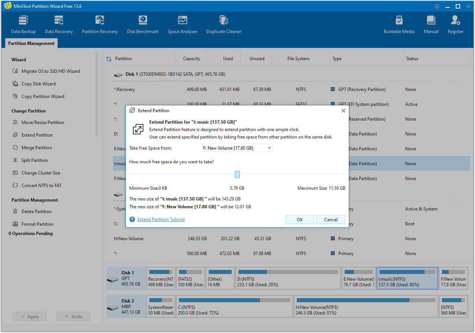Open the Duplicate Cleaner

(x=224, y=23)
